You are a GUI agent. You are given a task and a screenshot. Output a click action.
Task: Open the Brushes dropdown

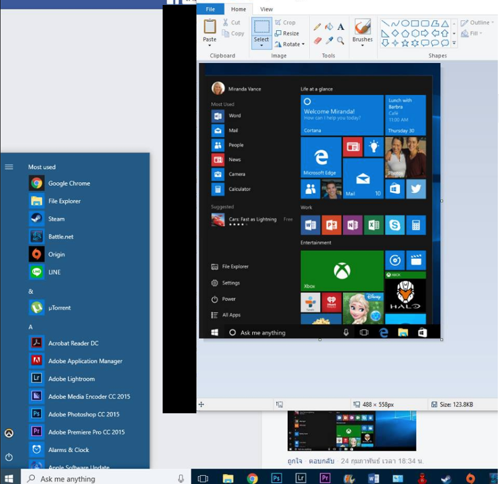click(362, 46)
